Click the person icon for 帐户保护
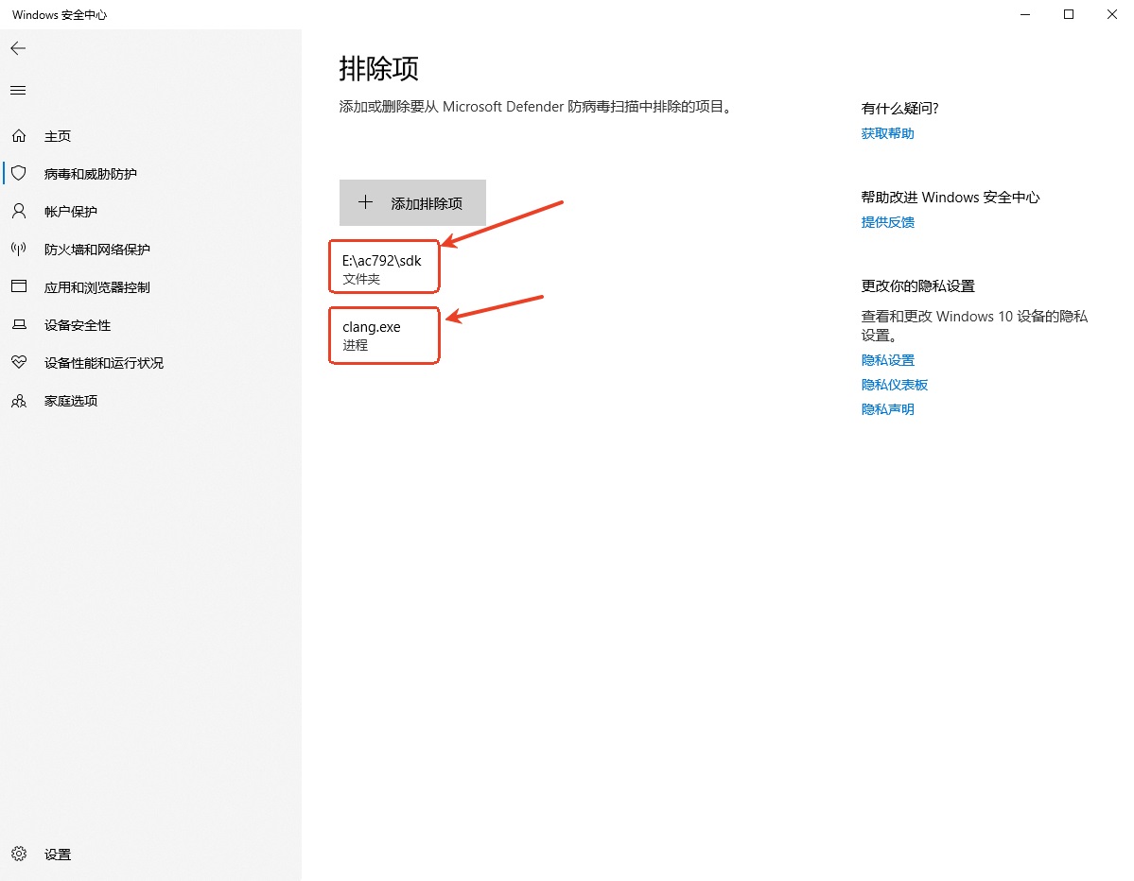This screenshot has width=1134, height=881. coord(19,211)
